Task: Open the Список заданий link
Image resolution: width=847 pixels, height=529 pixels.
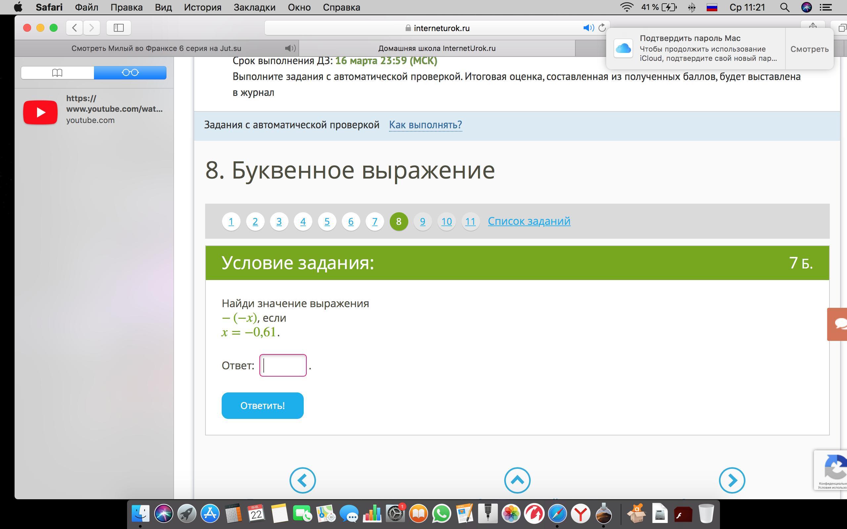Action: pyautogui.click(x=529, y=221)
